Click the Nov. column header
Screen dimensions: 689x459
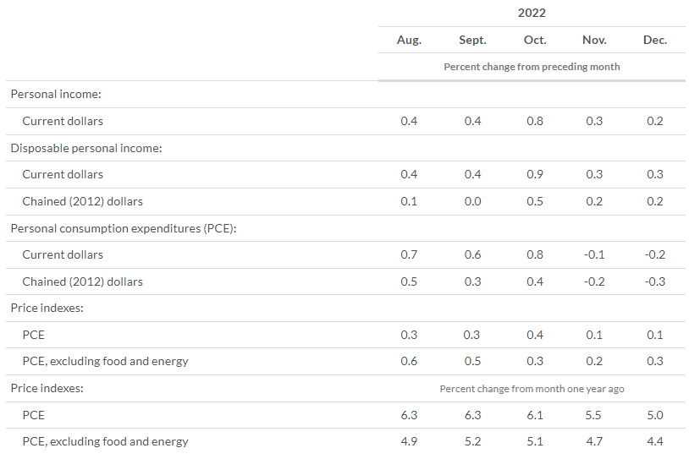point(594,40)
